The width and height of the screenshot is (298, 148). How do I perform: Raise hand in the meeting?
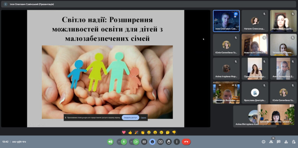point(168,142)
